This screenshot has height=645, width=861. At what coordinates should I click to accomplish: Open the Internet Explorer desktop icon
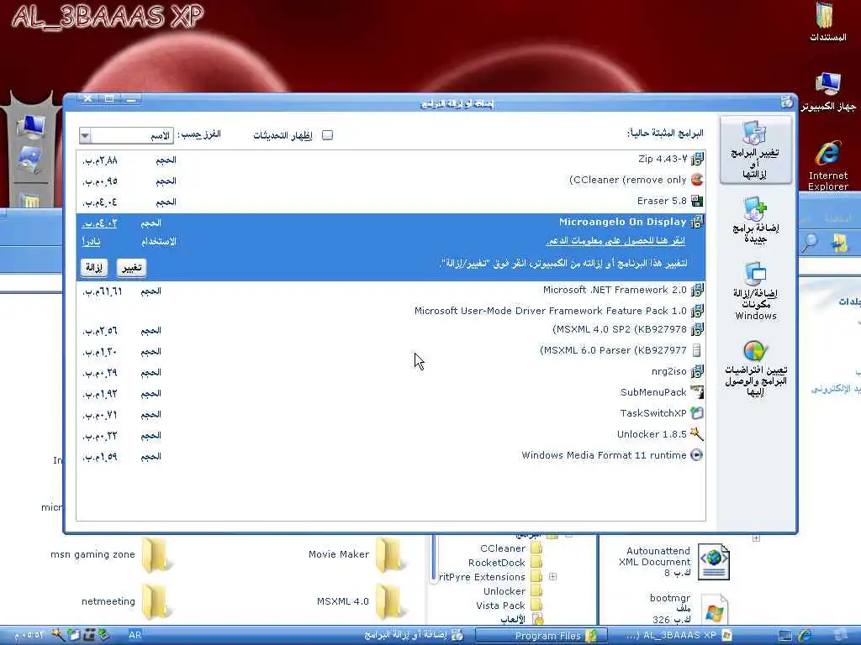(x=828, y=155)
